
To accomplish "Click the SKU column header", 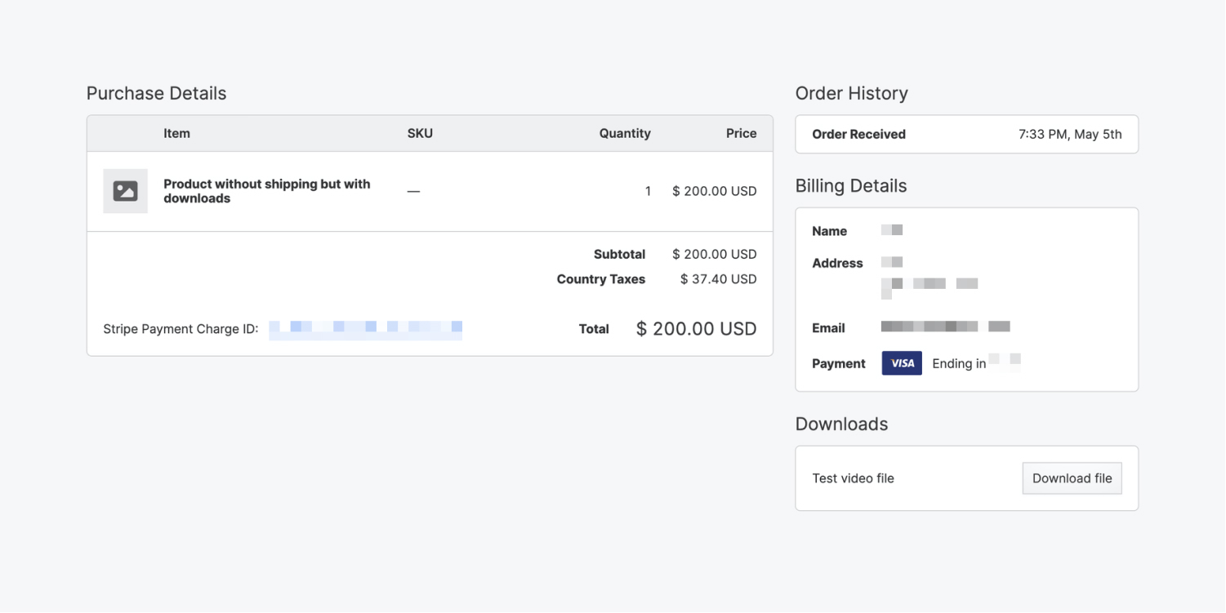I will (x=420, y=133).
